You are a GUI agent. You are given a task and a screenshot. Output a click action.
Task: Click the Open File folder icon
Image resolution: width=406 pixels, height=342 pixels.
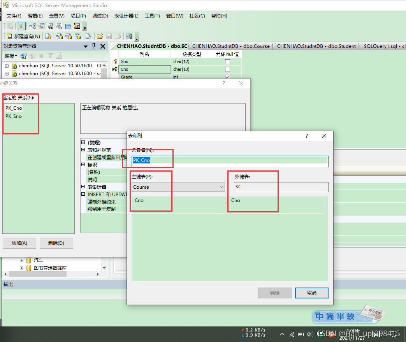[x=100, y=36]
